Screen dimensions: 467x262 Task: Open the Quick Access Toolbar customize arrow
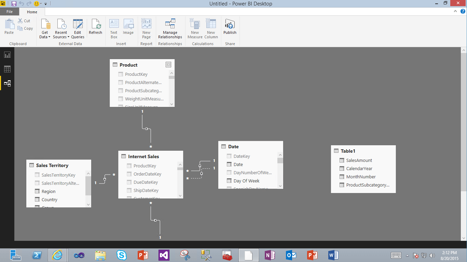pos(45,4)
